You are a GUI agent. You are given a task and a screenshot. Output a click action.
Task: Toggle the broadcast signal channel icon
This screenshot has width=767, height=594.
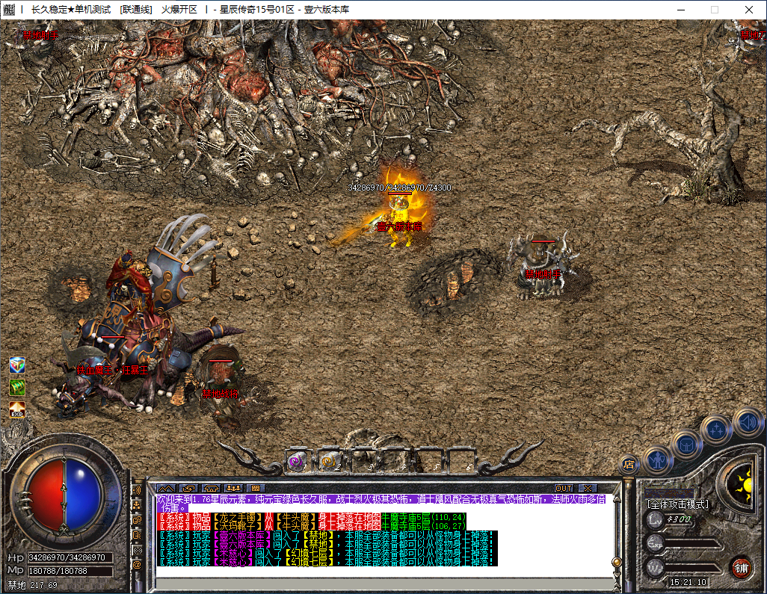pyautogui.click(x=138, y=551)
